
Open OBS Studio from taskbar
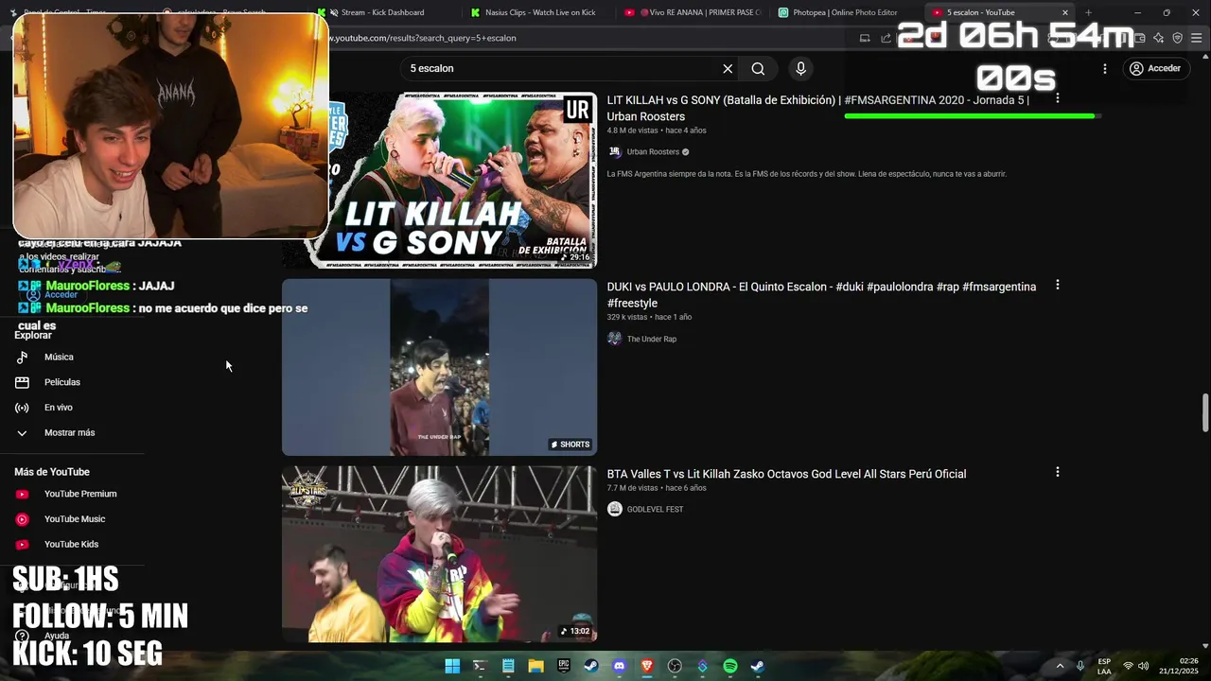[675, 666]
